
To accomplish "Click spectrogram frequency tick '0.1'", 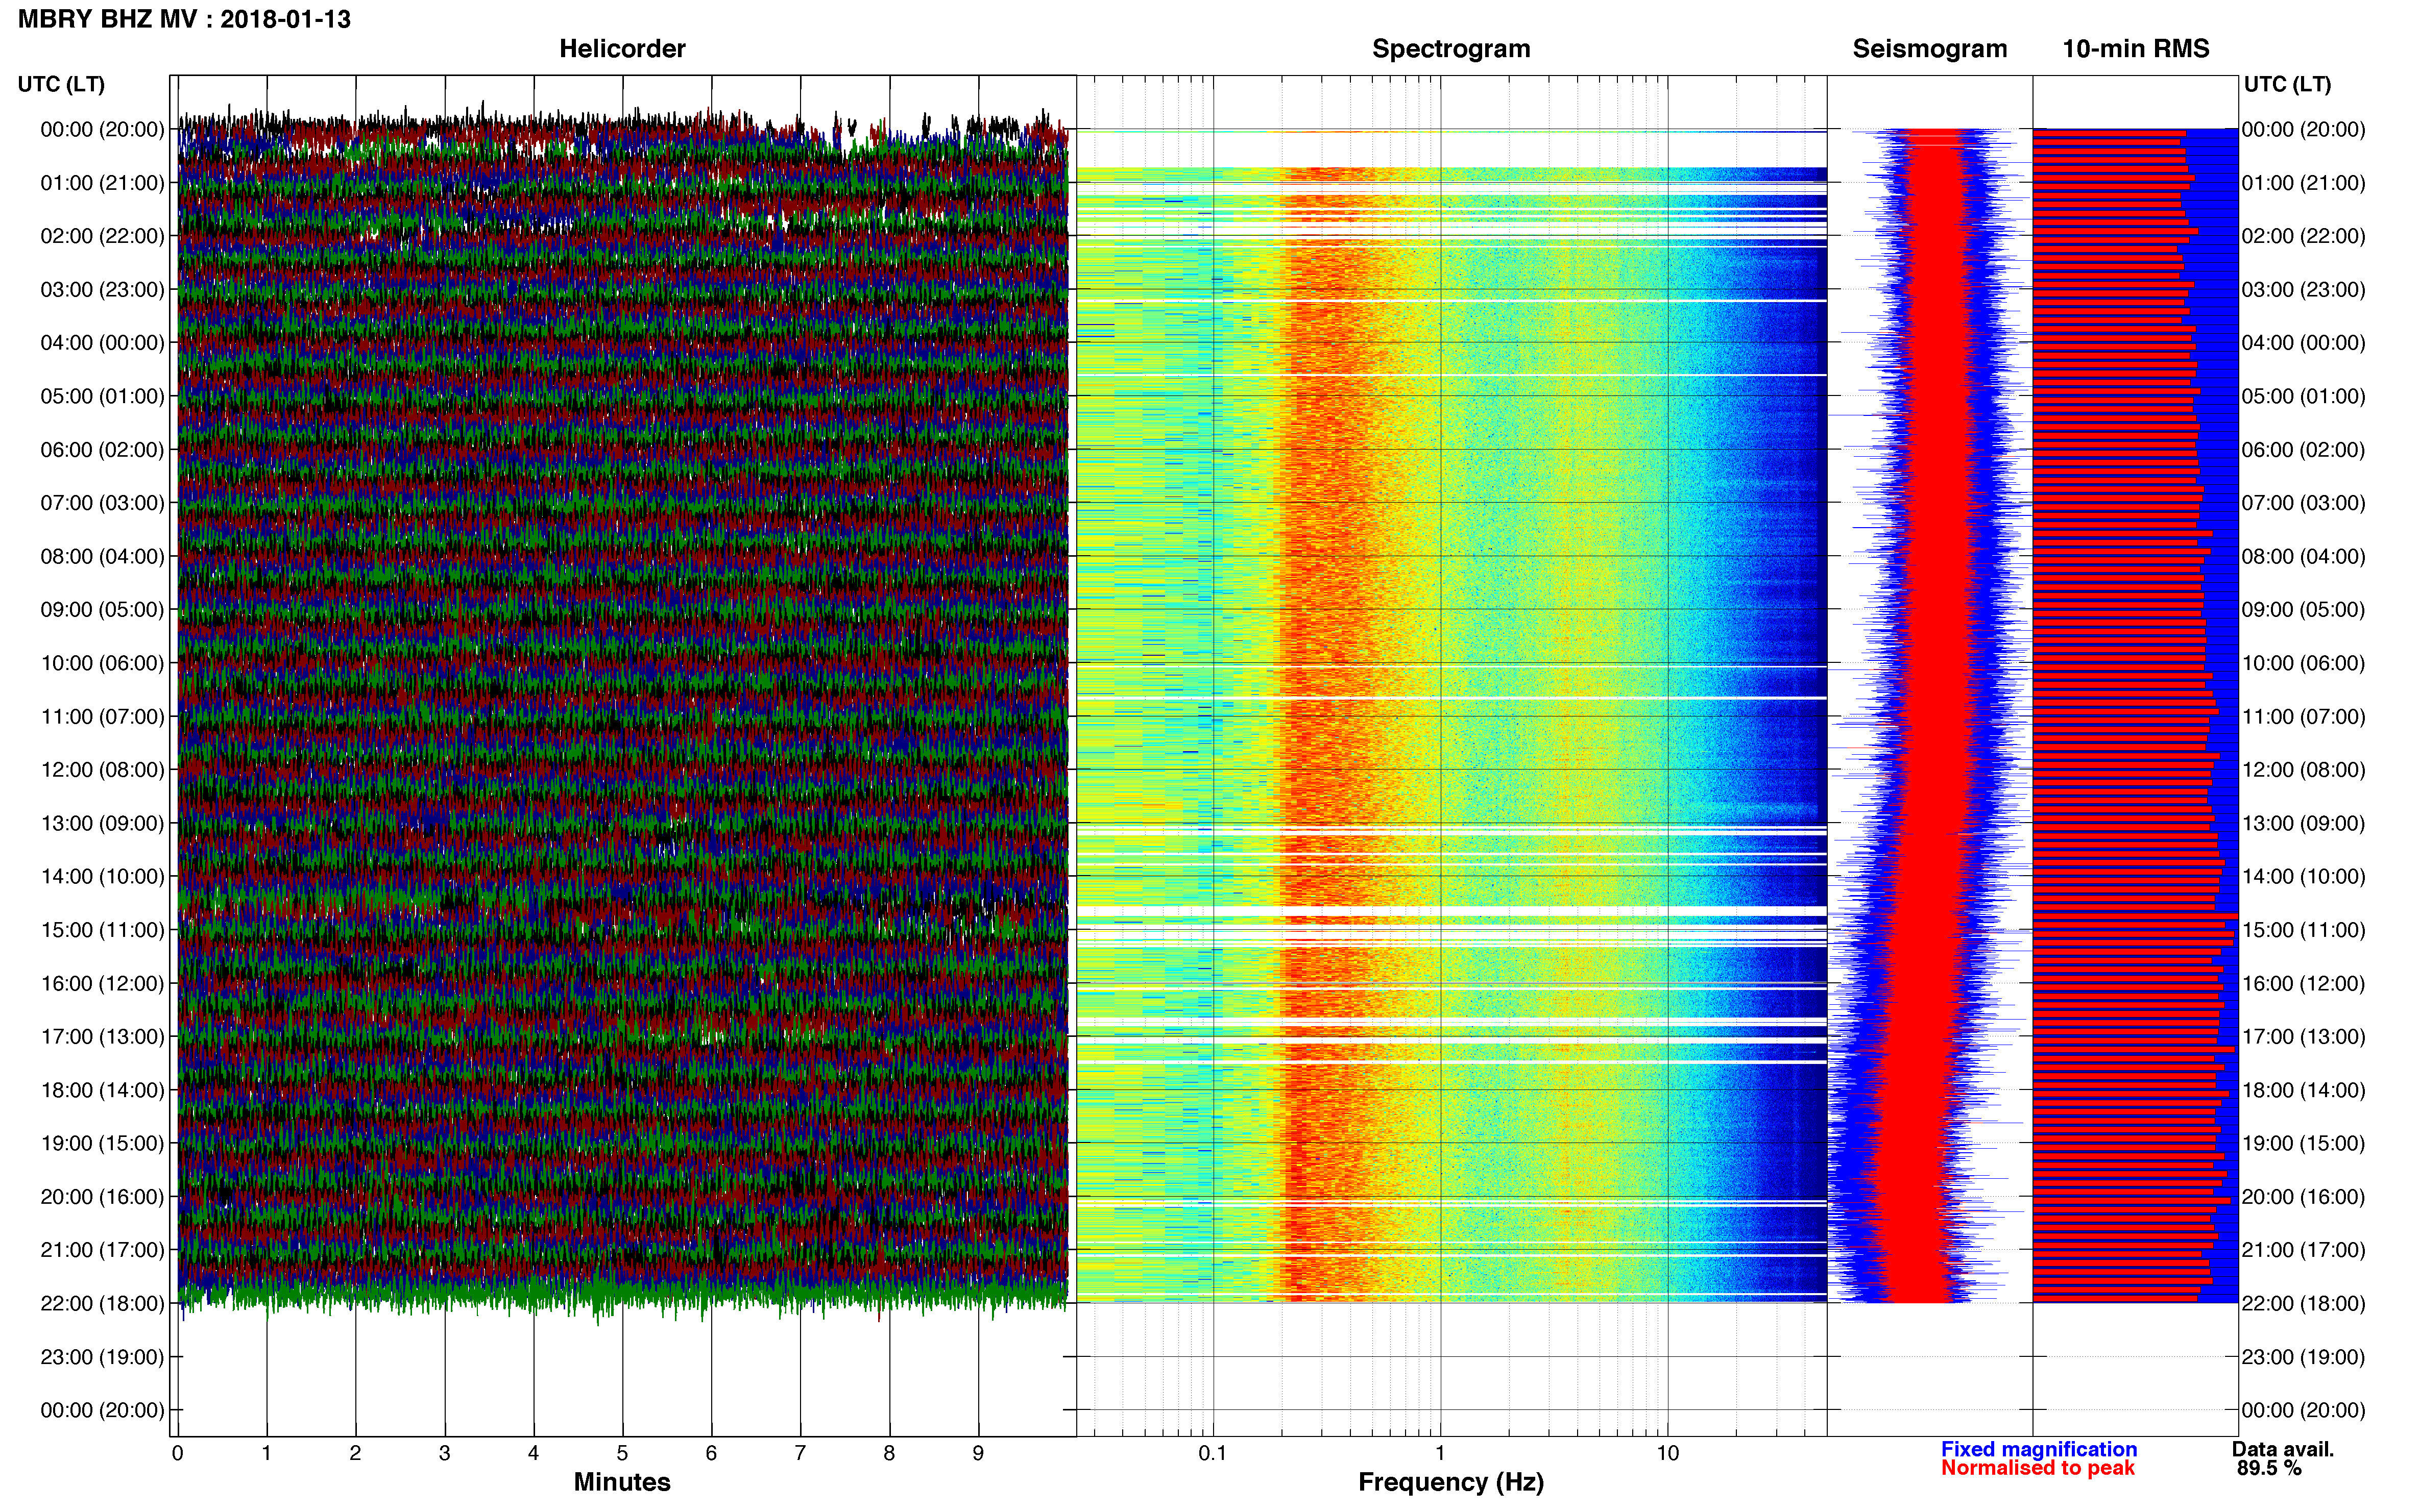I will pos(1213,1453).
